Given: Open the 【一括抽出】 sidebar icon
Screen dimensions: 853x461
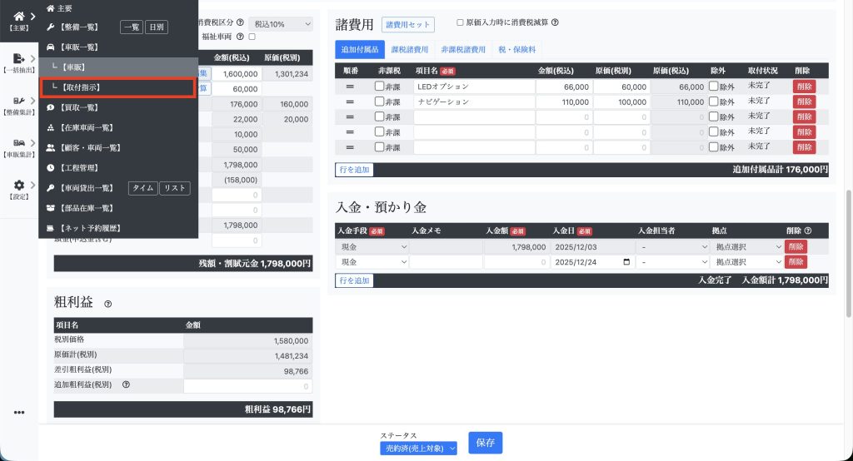Looking at the screenshot, I should click(18, 58).
